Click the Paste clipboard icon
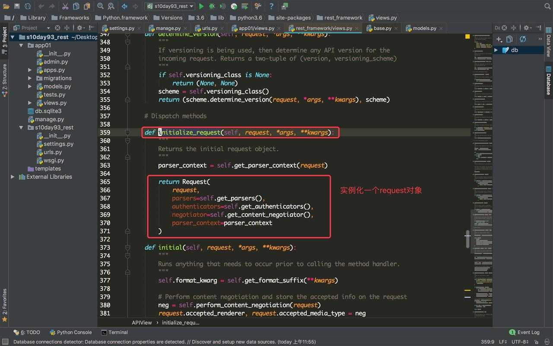Screen dimensions: 553x346 tap(87, 6)
